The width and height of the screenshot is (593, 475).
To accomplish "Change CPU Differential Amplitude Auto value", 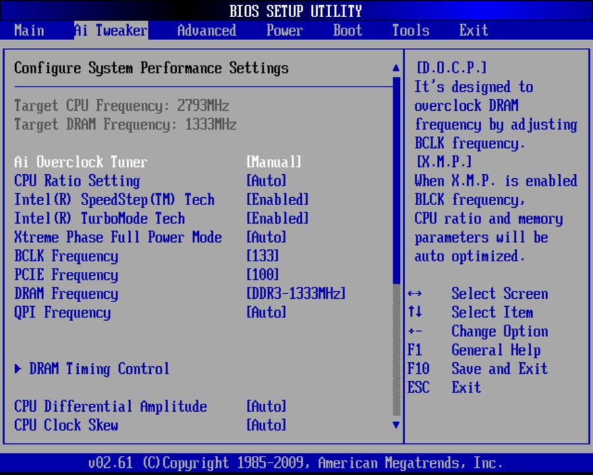I will (266, 406).
